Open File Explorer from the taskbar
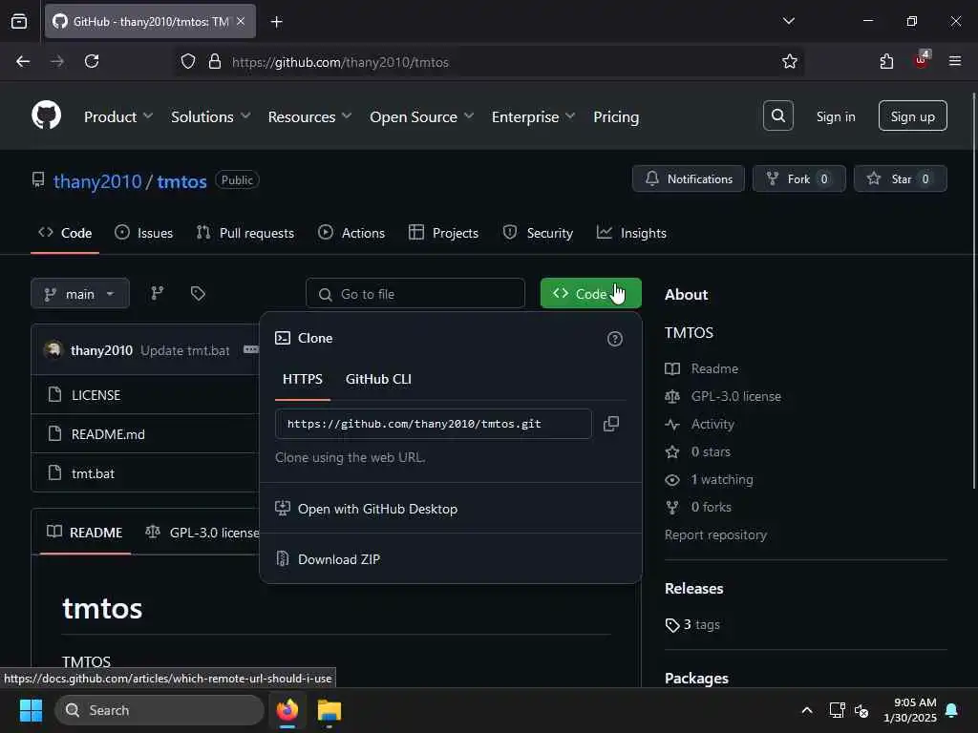Viewport: 978px width, 733px height. click(329, 710)
